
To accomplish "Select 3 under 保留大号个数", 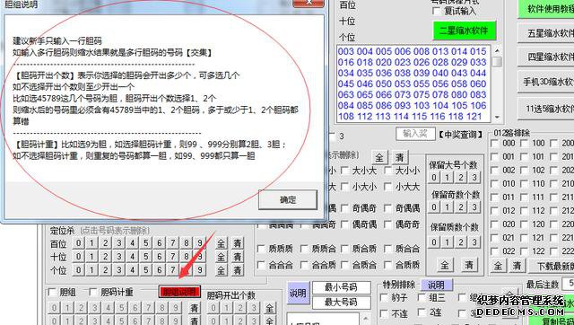I will coord(474,178).
